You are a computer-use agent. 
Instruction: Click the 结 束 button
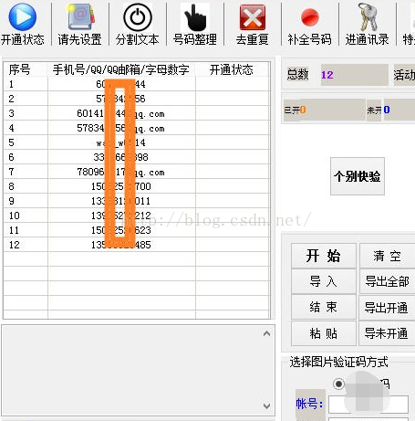pos(323,307)
